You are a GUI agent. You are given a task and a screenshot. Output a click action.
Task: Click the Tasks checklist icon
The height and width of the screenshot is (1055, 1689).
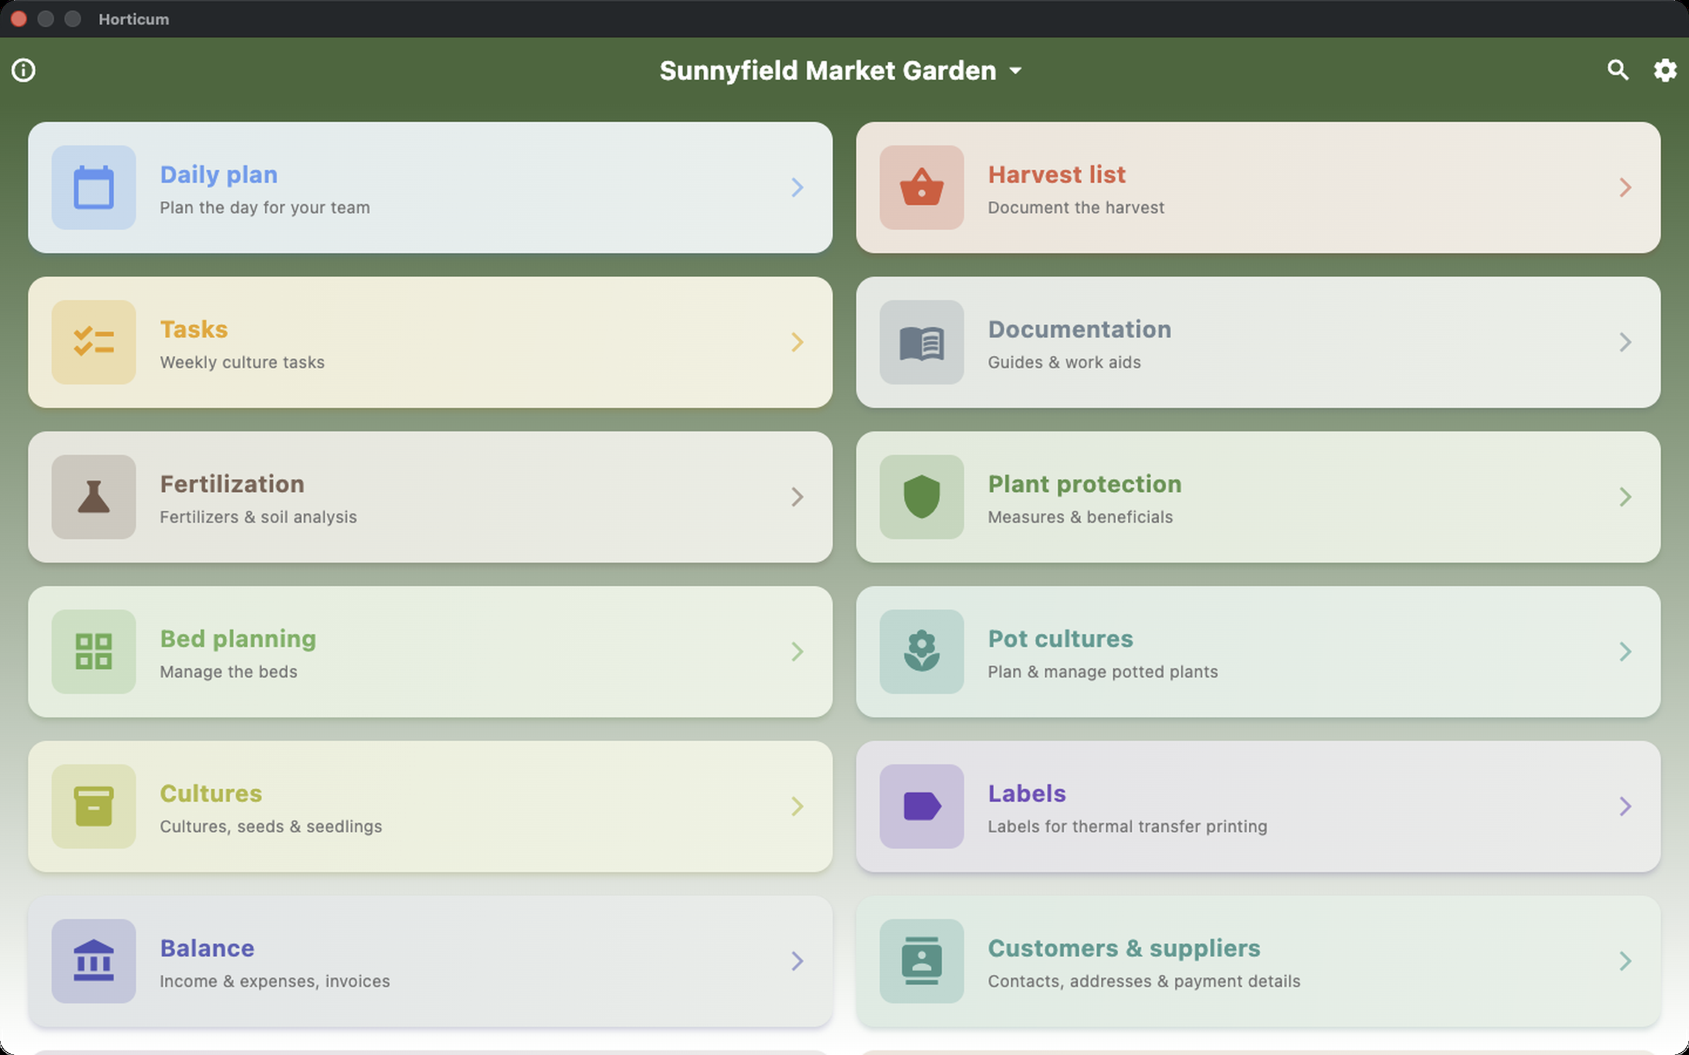pyautogui.click(x=93, y=342)
